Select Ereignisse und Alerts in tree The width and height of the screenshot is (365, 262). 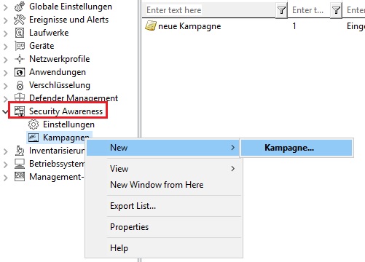coord(68,20)
